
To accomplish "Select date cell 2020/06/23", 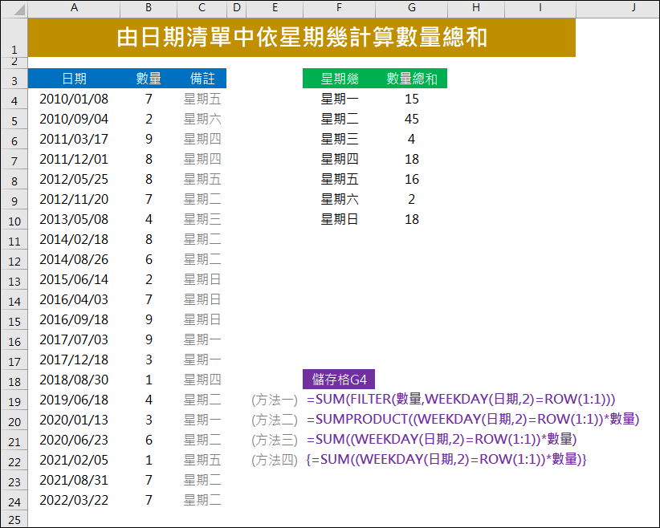I will (74, 440).
